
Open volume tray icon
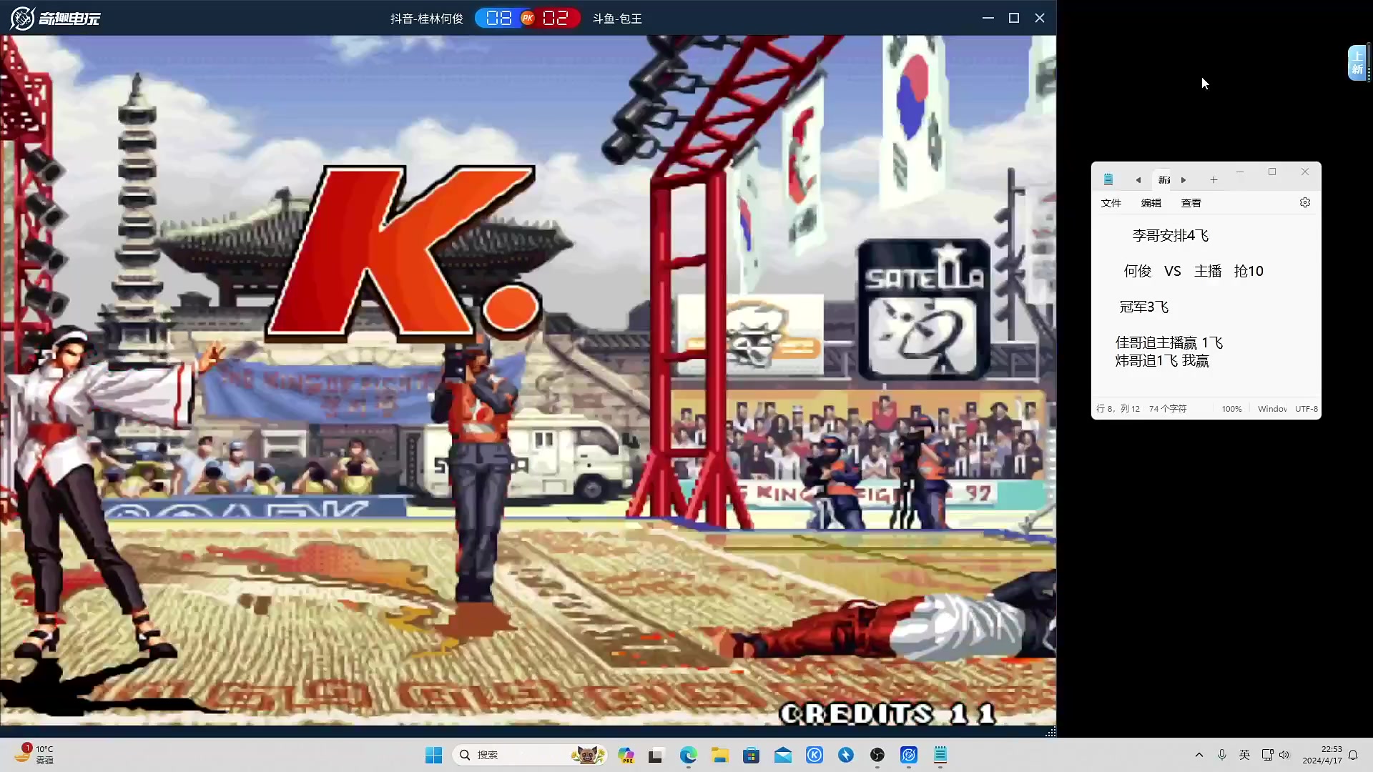tap(1284, 755)
